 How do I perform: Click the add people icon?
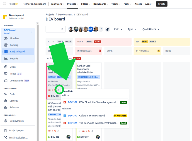tap(108, 29)
